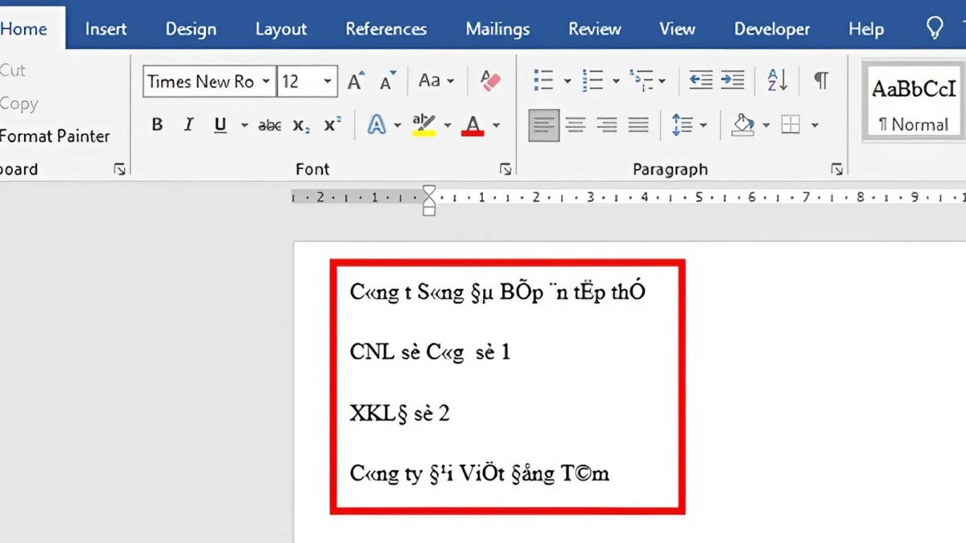966x543 pixels.
Task: Apply yellow text highlight color
Action: point(423,125)
